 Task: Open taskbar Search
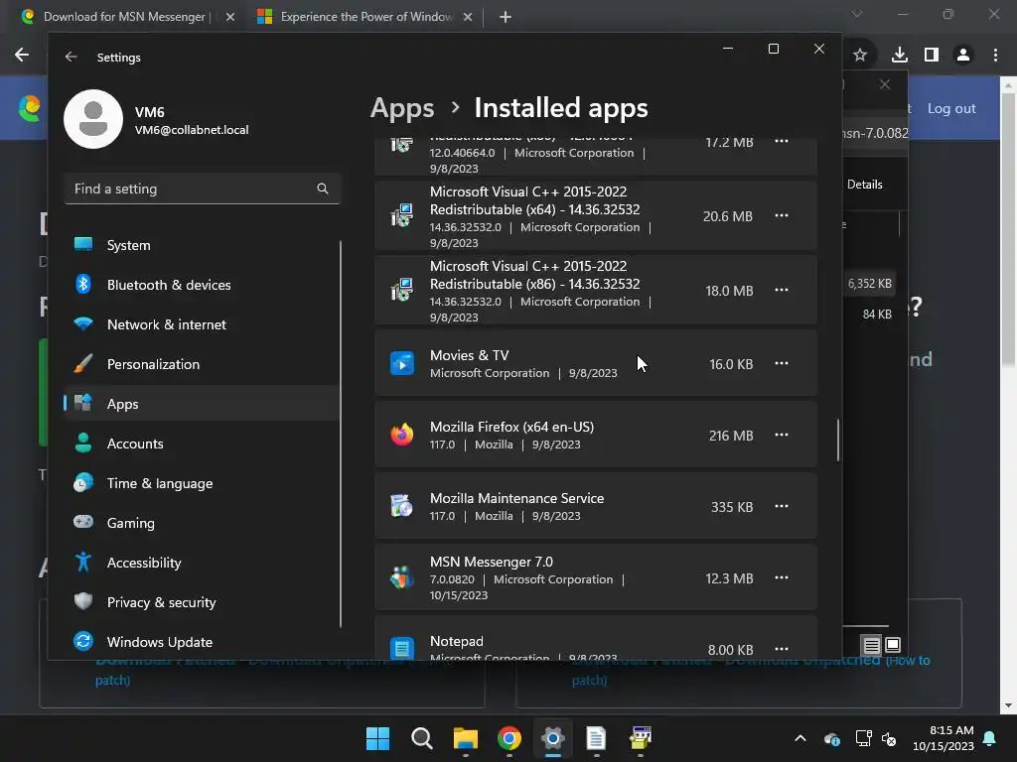click(x=421, y=738)
